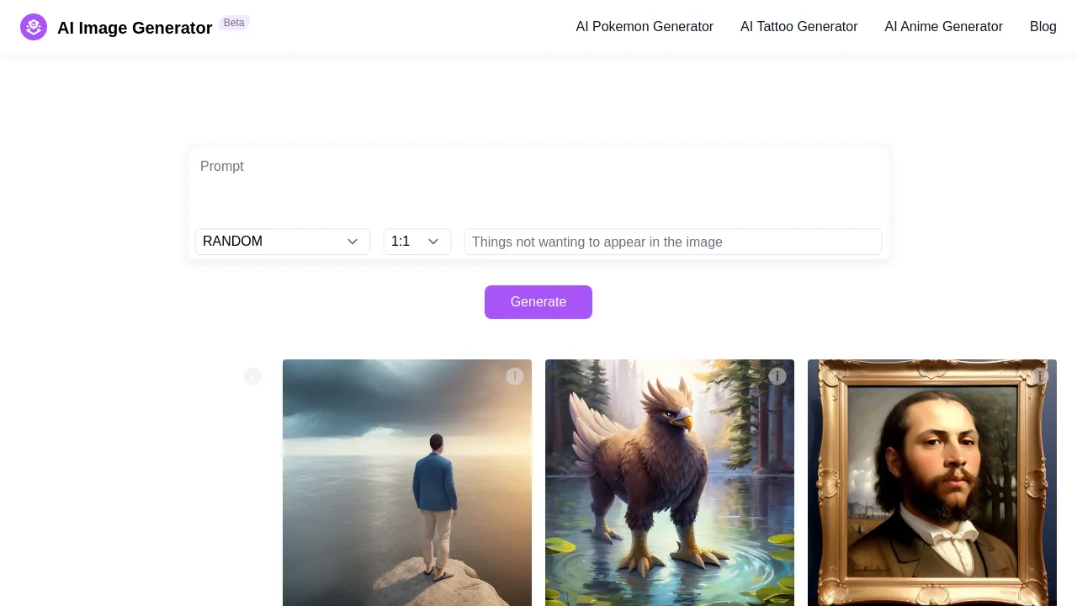
Task: Click the info icon on the leftmost partial image
Action: tap(252, 376)
